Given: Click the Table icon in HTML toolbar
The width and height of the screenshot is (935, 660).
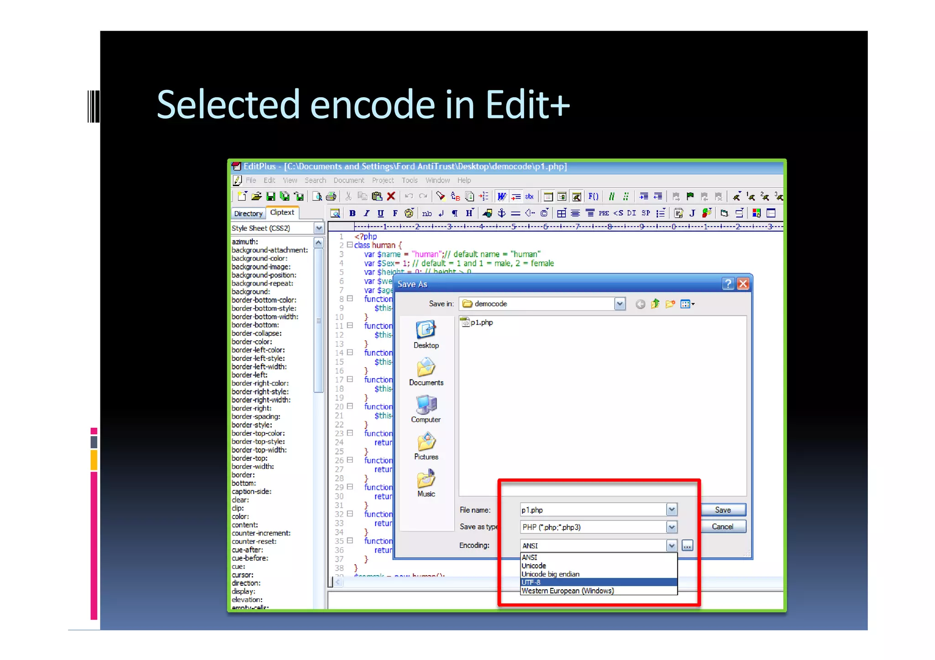Looking at the screenshot, I should pos(562,213).
